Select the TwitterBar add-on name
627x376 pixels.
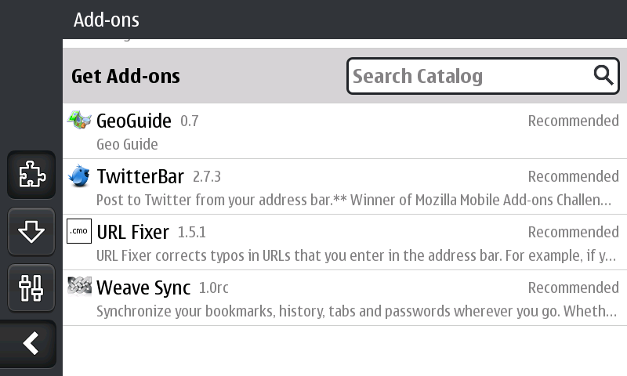[140, 176]
